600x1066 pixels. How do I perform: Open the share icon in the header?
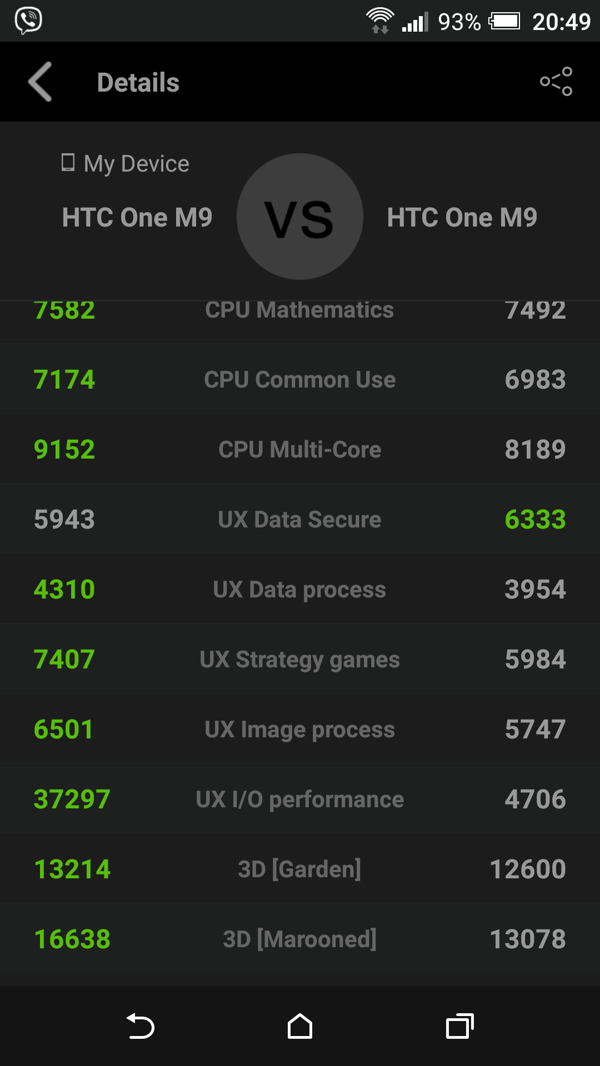(556, 82)
